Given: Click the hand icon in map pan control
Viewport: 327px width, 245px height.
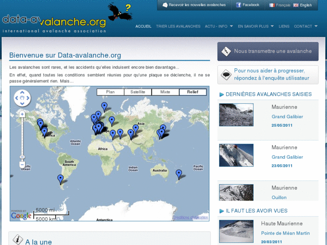Looking at the screenshot, I should pos(22,98).
